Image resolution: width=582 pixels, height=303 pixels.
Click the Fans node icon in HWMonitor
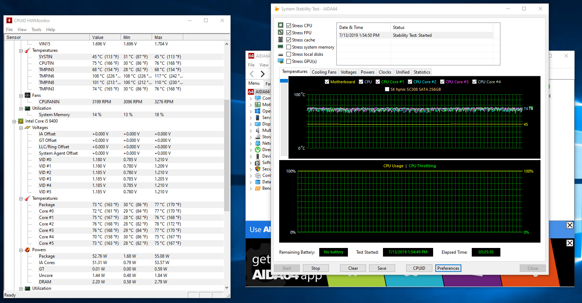(28, 95)
